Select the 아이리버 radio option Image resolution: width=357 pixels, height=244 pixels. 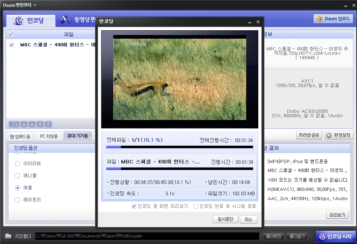click(18, 163)
